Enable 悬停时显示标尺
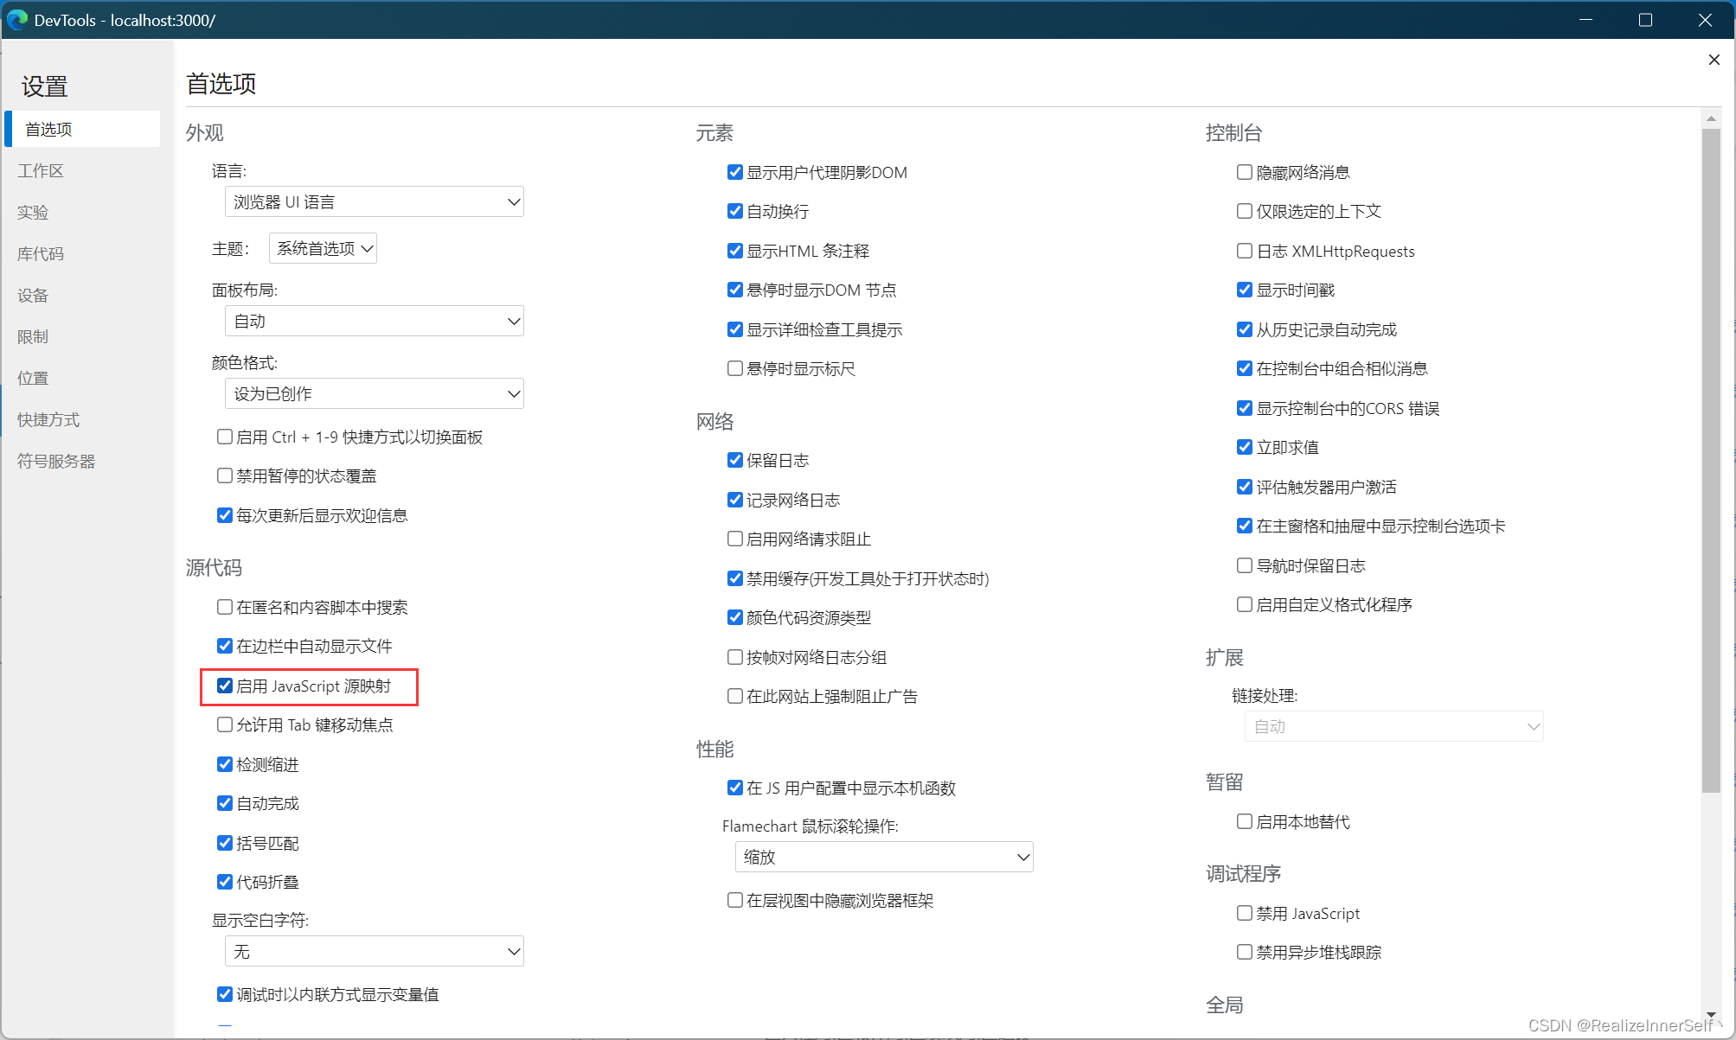 pyautogui.click(x=735, y=368)
